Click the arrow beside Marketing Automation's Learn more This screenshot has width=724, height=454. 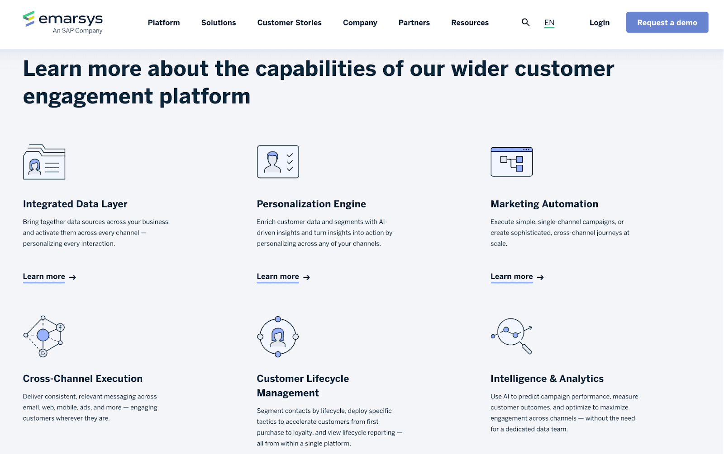pos(540,277)
